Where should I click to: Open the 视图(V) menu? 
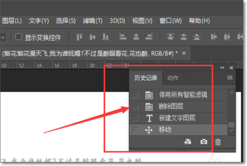coord(142,21)
